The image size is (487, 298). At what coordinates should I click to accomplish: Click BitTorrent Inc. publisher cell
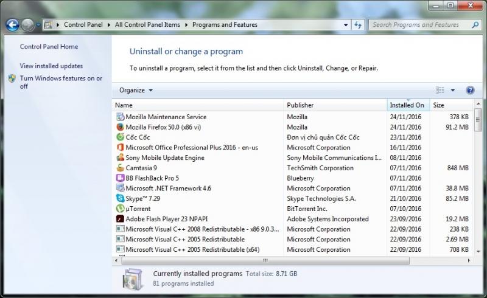coord(307,209)
